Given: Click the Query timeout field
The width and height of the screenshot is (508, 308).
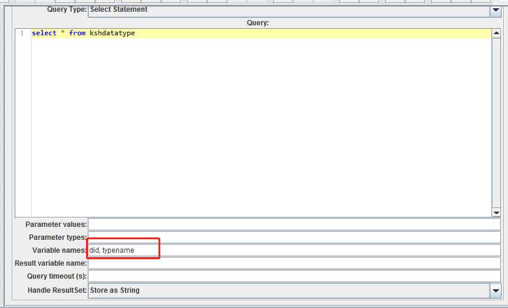Looking at the screenshot, I should [x=294, y=276].
